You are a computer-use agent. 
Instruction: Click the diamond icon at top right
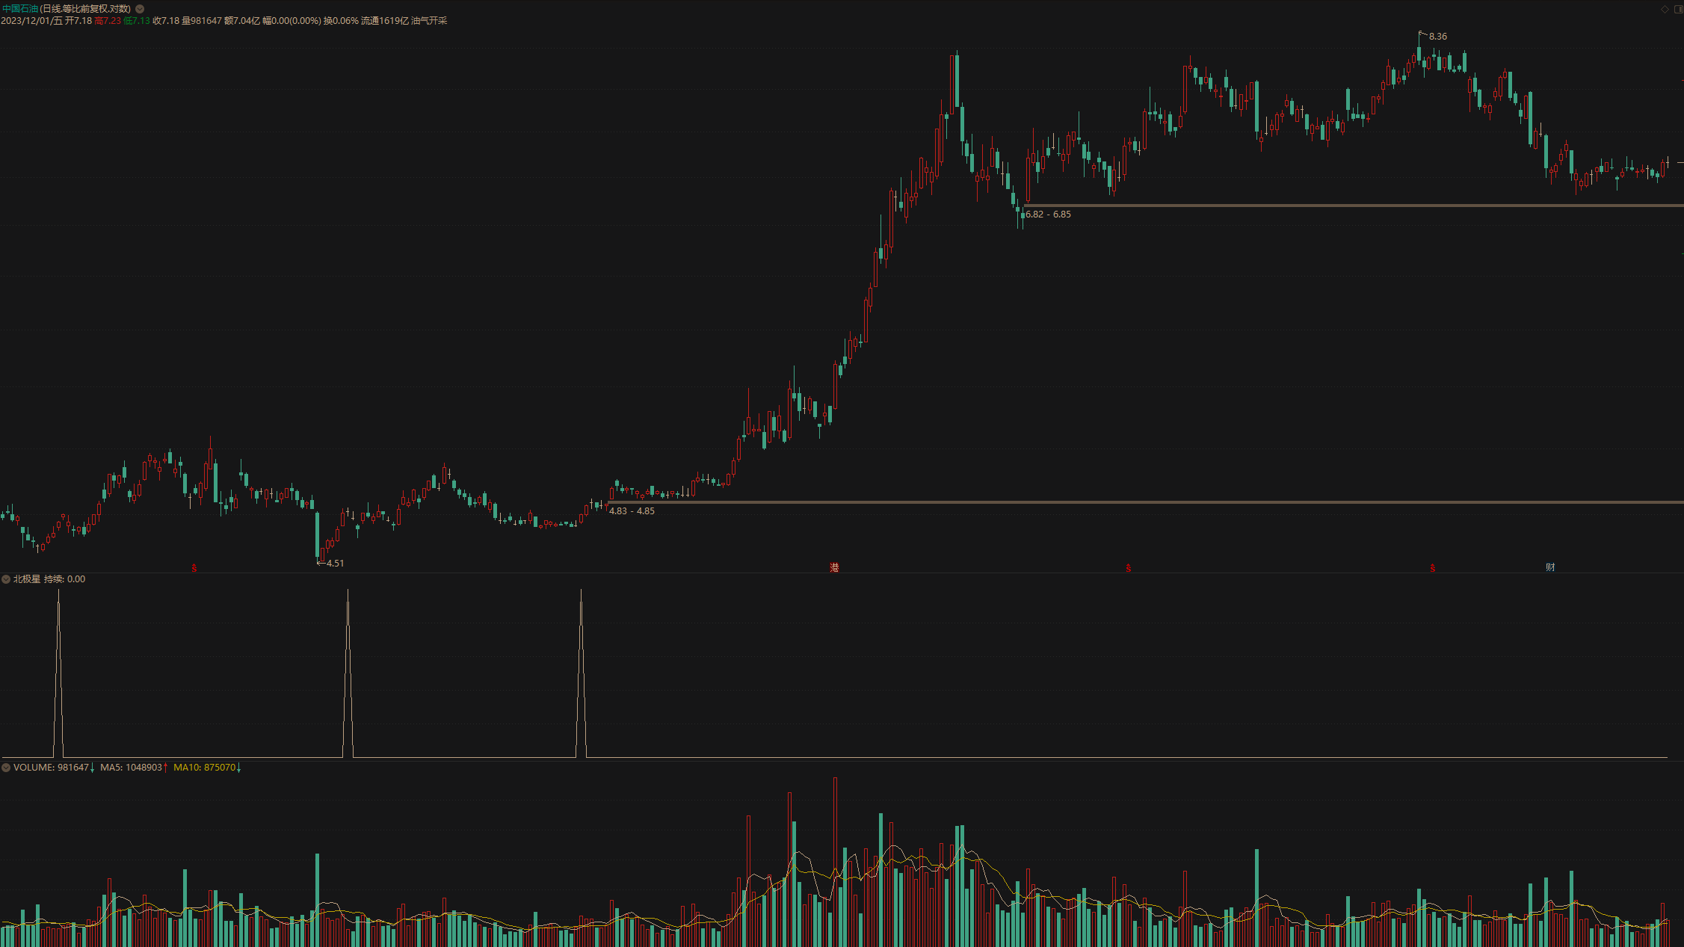click(x=1665, y=9)
